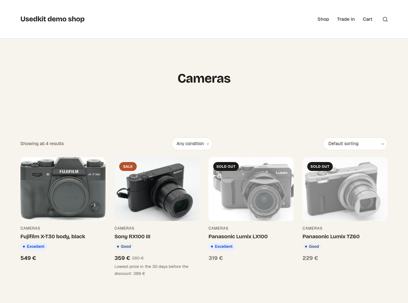Open the Fujifilm X-T30 body, black title

tap(53, 237)
